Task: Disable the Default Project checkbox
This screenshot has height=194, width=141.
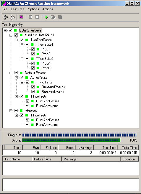Action: [16, 73]
